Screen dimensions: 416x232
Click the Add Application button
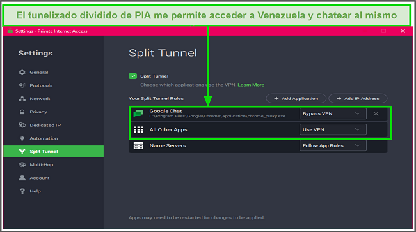pos(296,98)
